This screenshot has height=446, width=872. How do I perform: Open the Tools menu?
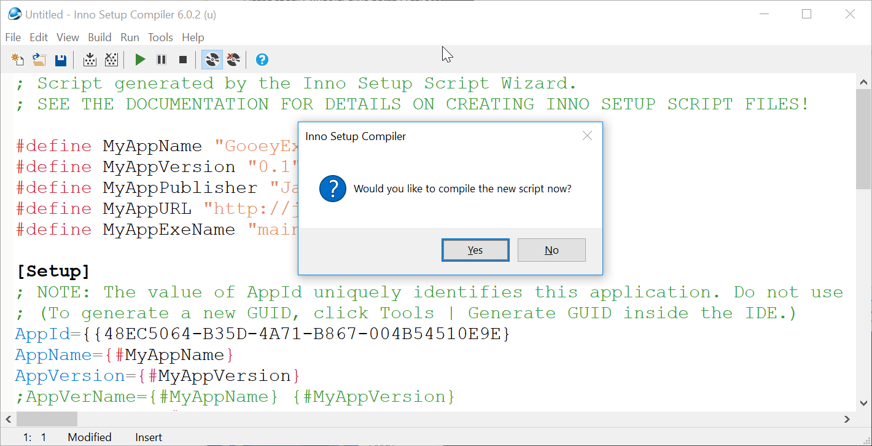[x=160, y=37]
